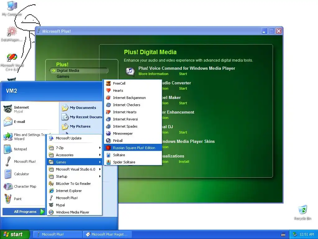This screenshot has height=239, width=318.
Task: Click Start link for Label Maker
Action: coord(183,103)
